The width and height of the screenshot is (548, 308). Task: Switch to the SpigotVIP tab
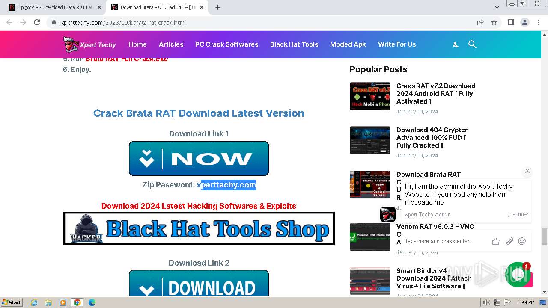pos(54,7)
